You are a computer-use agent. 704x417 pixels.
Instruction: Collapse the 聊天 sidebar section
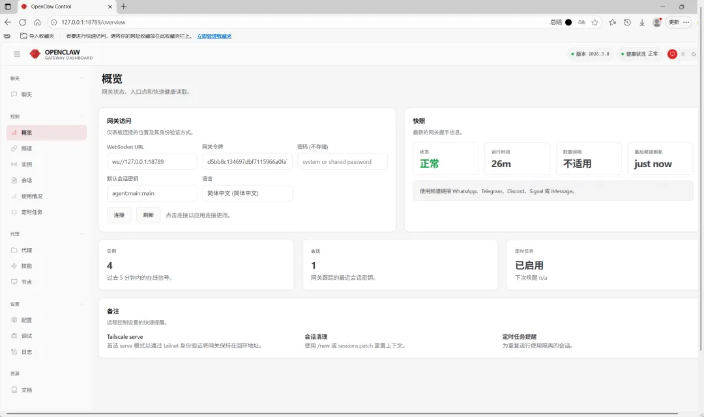tap(81, 78)
